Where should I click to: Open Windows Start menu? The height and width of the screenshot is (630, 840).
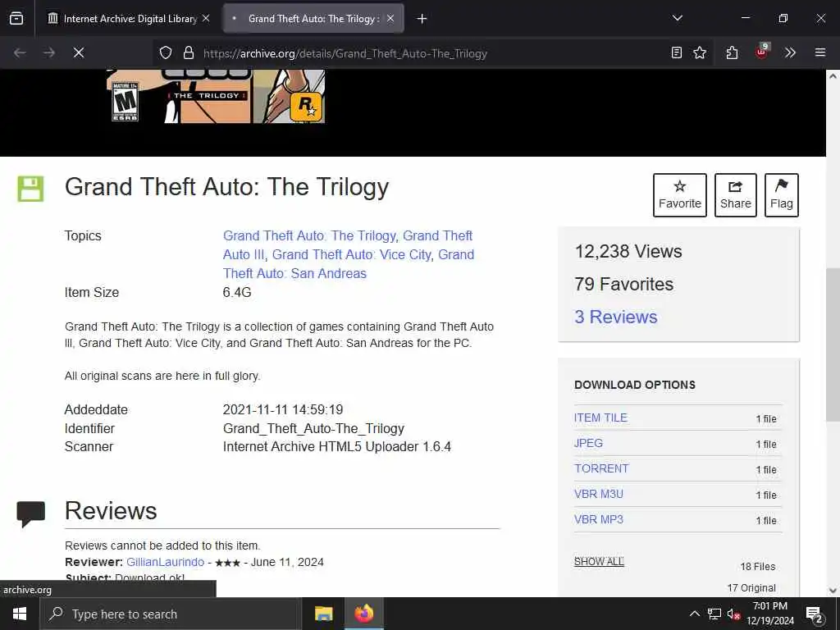click(20, 614)
